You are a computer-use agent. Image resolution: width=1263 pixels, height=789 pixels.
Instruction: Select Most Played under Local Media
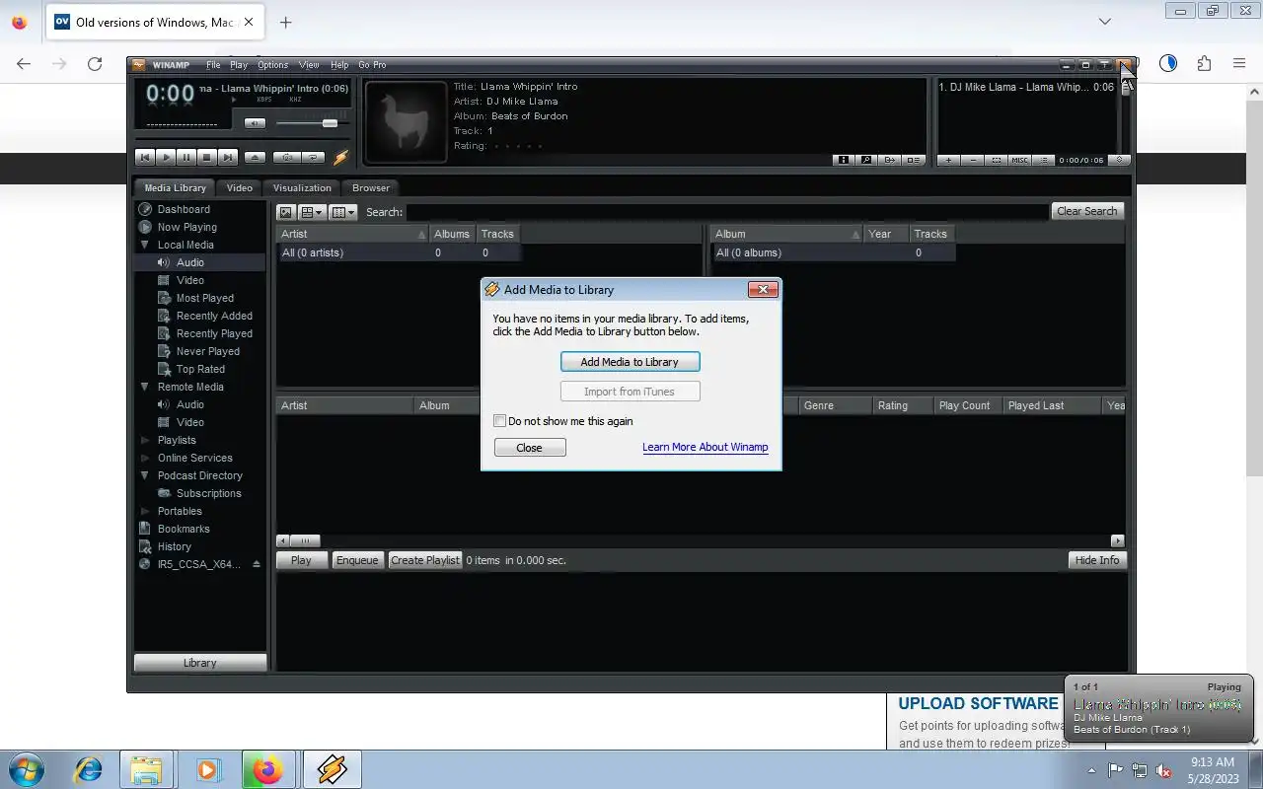pyautogui.click(x=204, y=298)
